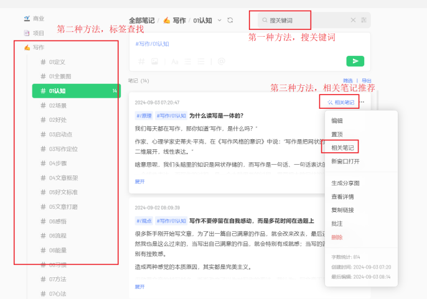Click the second note's timestamp 2024-09-02 08:09:39
The height and width of the screenshot is (299, 427).
point(157,208)
